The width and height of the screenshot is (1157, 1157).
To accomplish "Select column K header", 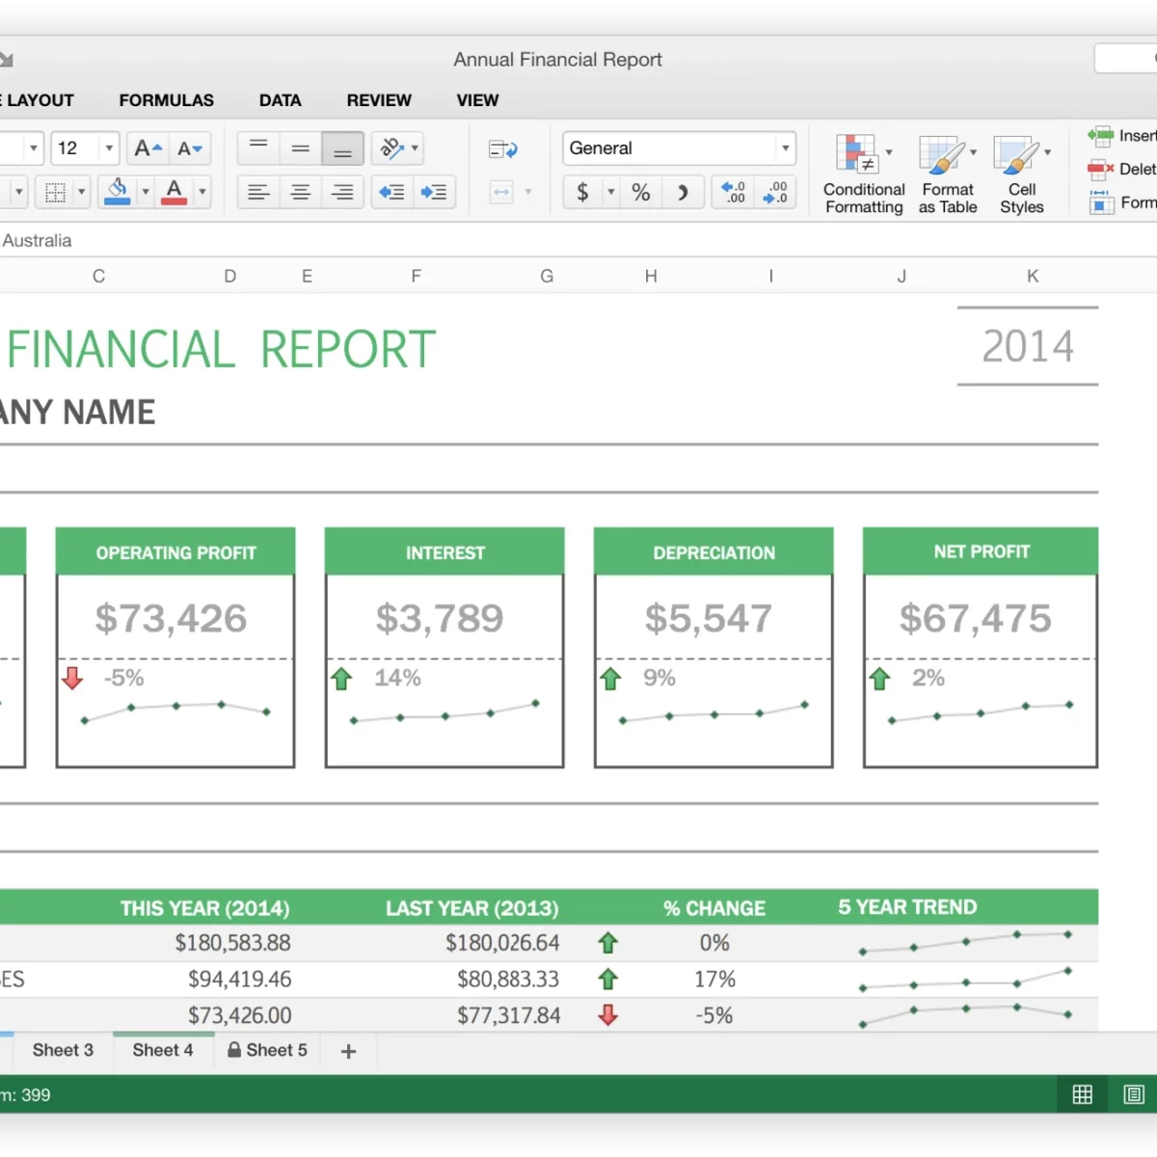I will pos(1033,276).
